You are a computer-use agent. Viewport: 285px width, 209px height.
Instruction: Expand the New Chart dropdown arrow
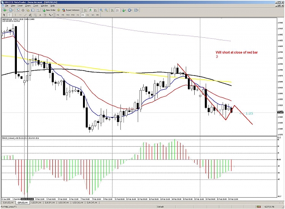(7, 10)
